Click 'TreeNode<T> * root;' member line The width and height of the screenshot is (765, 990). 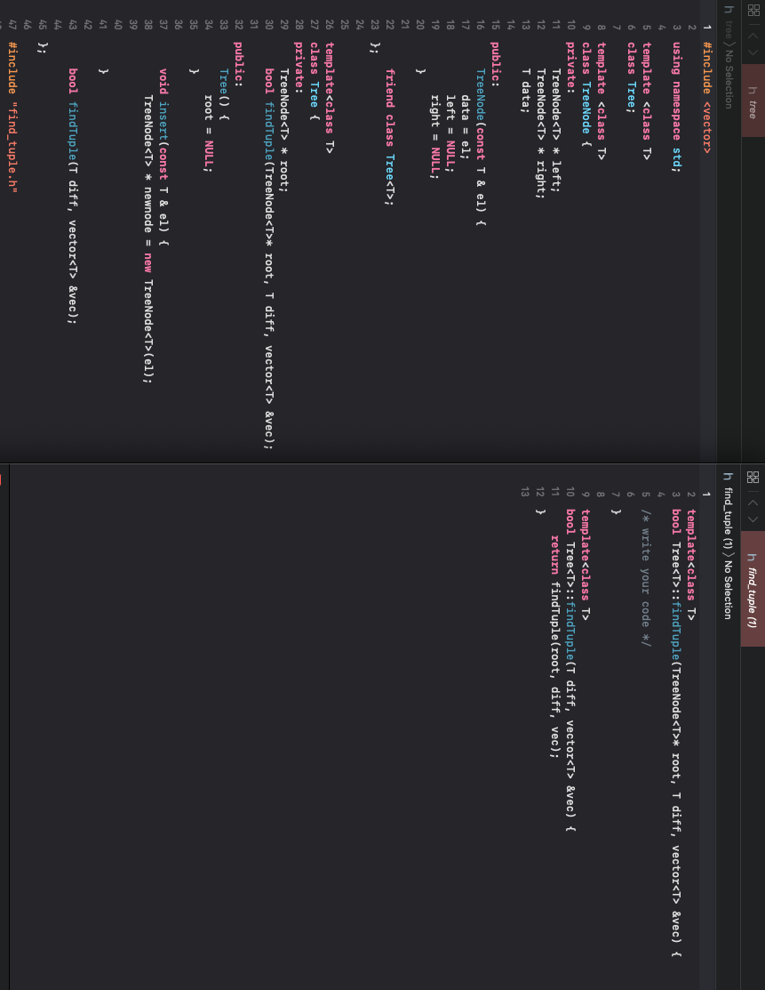coord(283,130)
